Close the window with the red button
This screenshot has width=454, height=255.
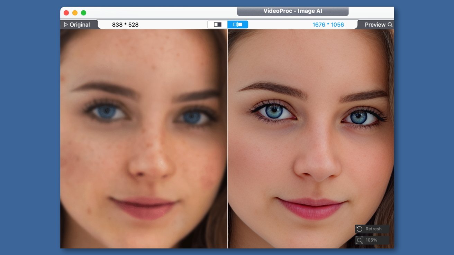tap(66, 13)
